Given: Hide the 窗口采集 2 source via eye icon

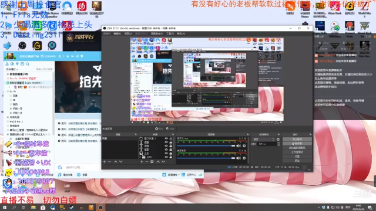Looking at the screenshot, I should (x=166, y=138).
